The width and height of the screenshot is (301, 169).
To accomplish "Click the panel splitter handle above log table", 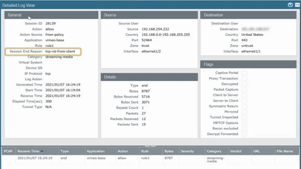I will (150, 146).
